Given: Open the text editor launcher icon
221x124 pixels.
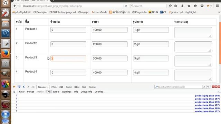Looking at the screenshot, I should (6, 43).
